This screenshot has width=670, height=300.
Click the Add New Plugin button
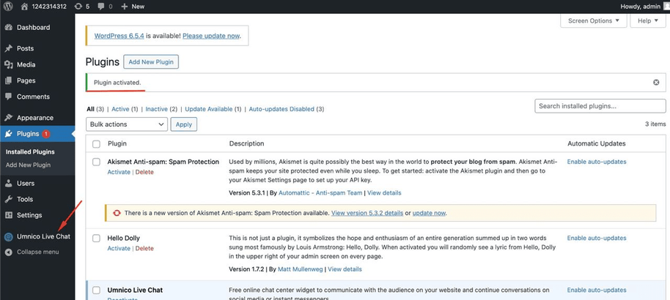pos(151,62)
